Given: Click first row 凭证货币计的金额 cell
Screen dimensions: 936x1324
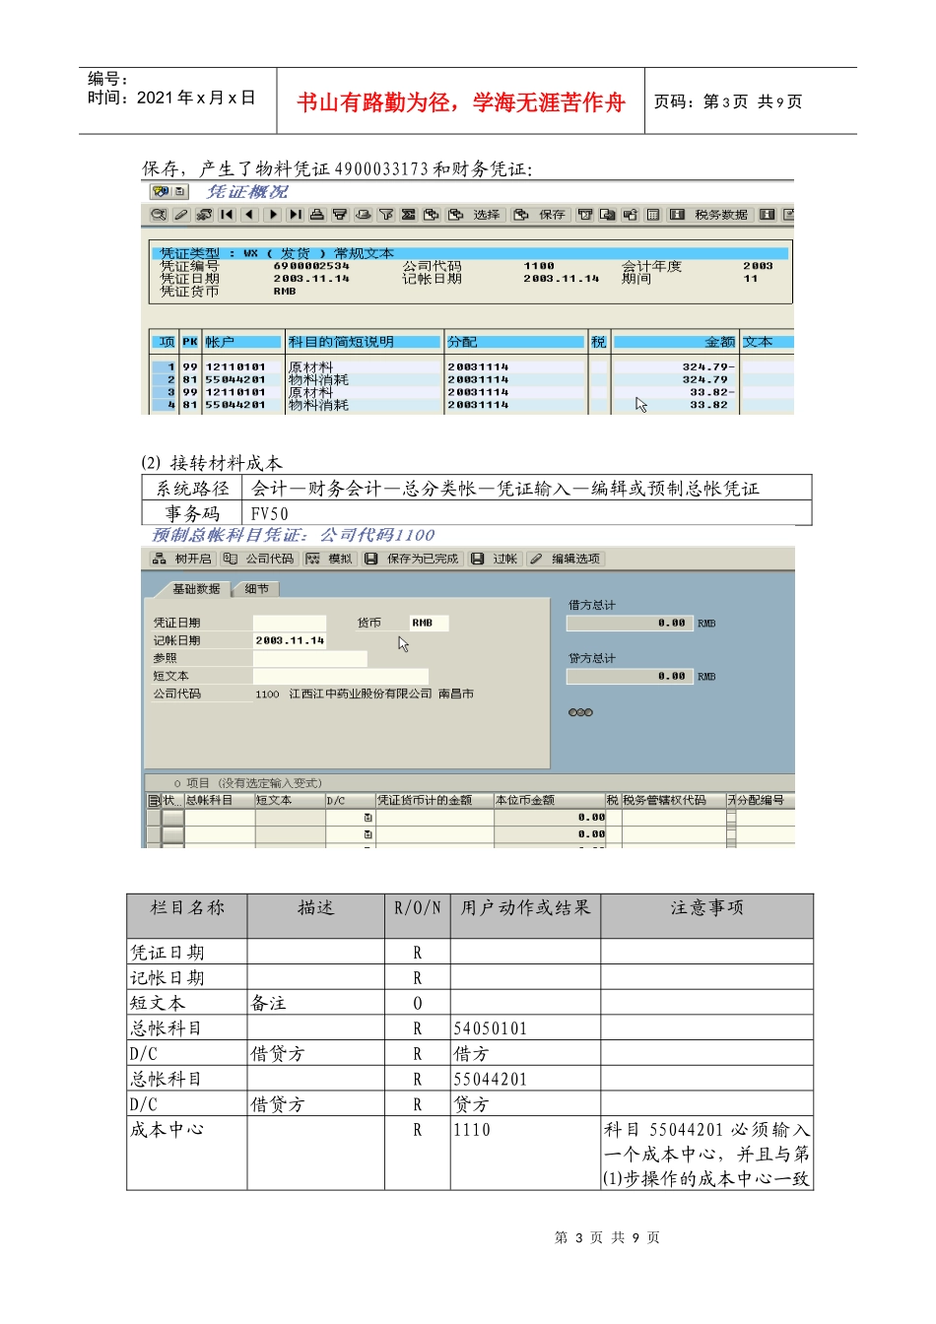Looking at the screenshot, I should point(435,818).
